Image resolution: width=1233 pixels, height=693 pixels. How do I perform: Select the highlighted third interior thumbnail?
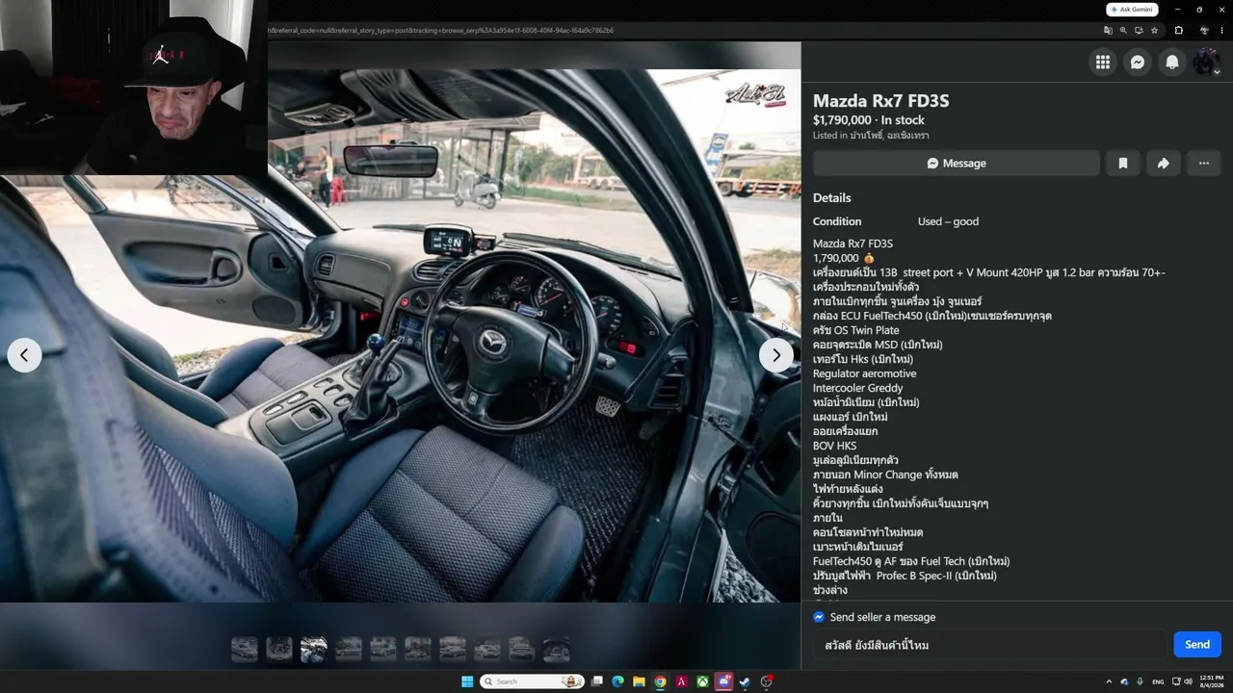tap(314, 650)
